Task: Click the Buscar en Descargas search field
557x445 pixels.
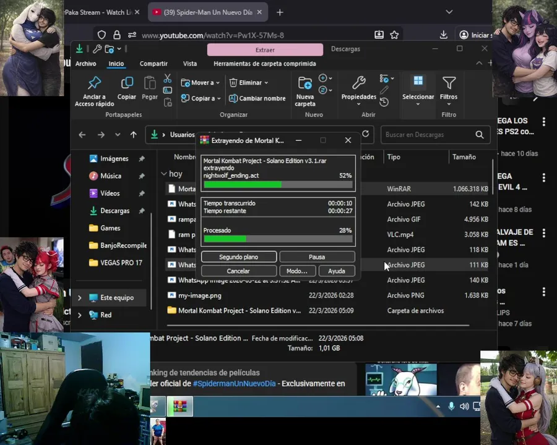Action: coord(435,135)
